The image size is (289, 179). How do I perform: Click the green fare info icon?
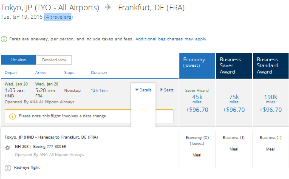pos(4,39)
